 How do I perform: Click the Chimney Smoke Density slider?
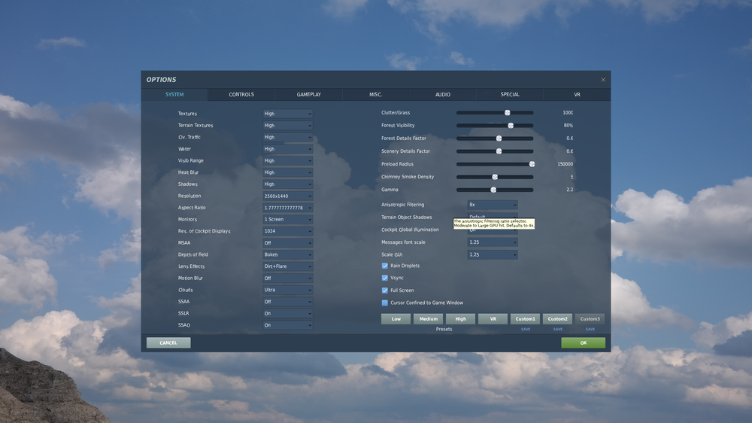click(x=495, y=177)
